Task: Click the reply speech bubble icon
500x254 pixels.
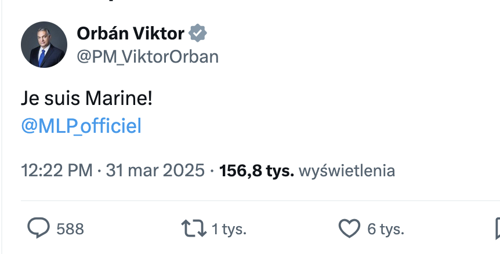Action: click(x=39, y=228)
